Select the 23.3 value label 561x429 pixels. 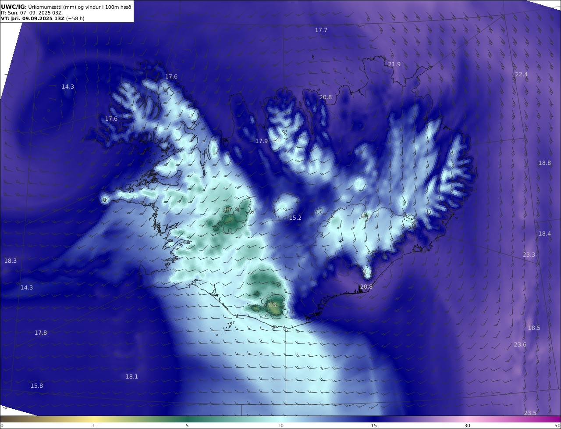coord(529,254)
